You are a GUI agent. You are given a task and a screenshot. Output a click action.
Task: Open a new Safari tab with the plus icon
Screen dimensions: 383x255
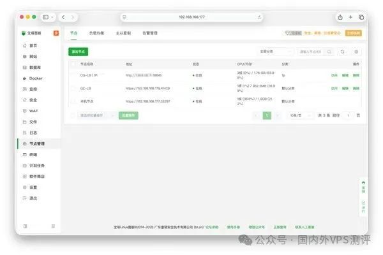350,17
